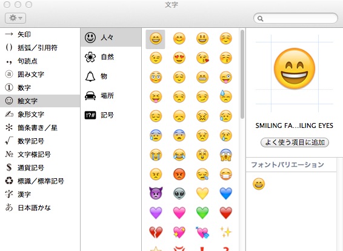The width and height of the screenshot is (343, 251).
Task: Pick the winking face emoji
Action: (156, 58)
